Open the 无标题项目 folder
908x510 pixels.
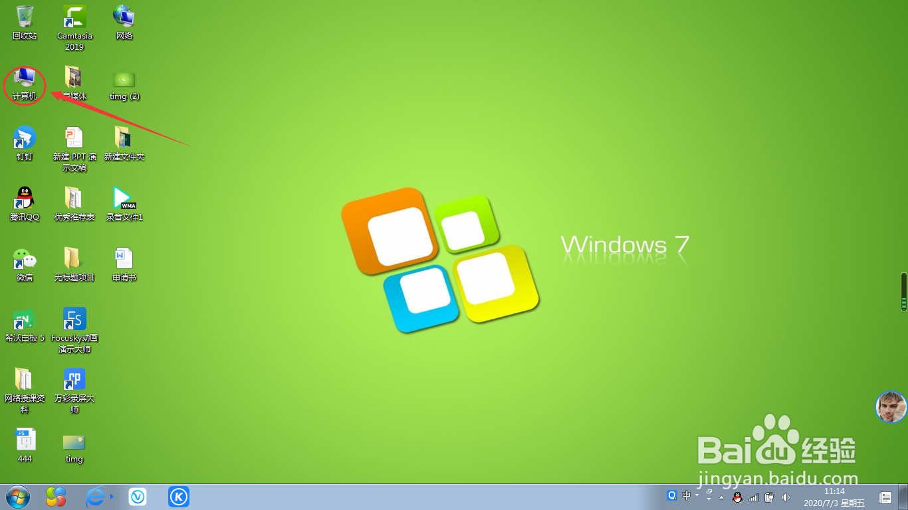(74, 264)
